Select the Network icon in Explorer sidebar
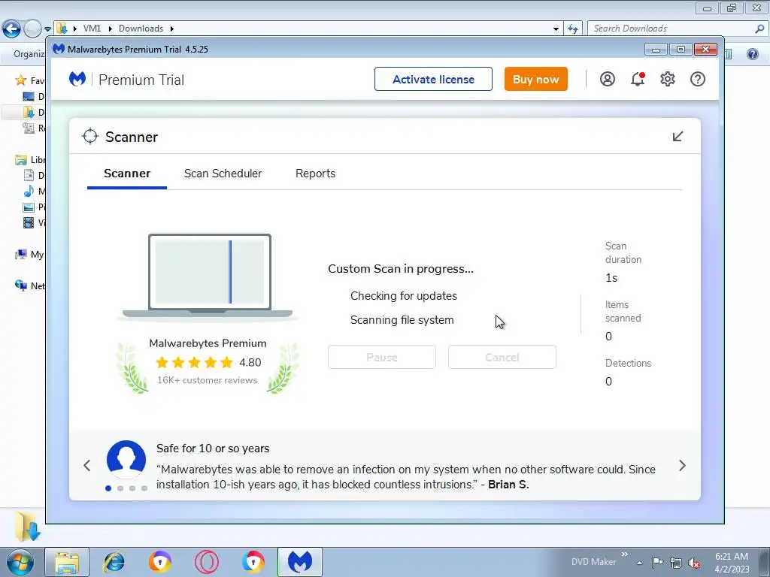This screenshot has width=770, height=577. tap(21, 285)
